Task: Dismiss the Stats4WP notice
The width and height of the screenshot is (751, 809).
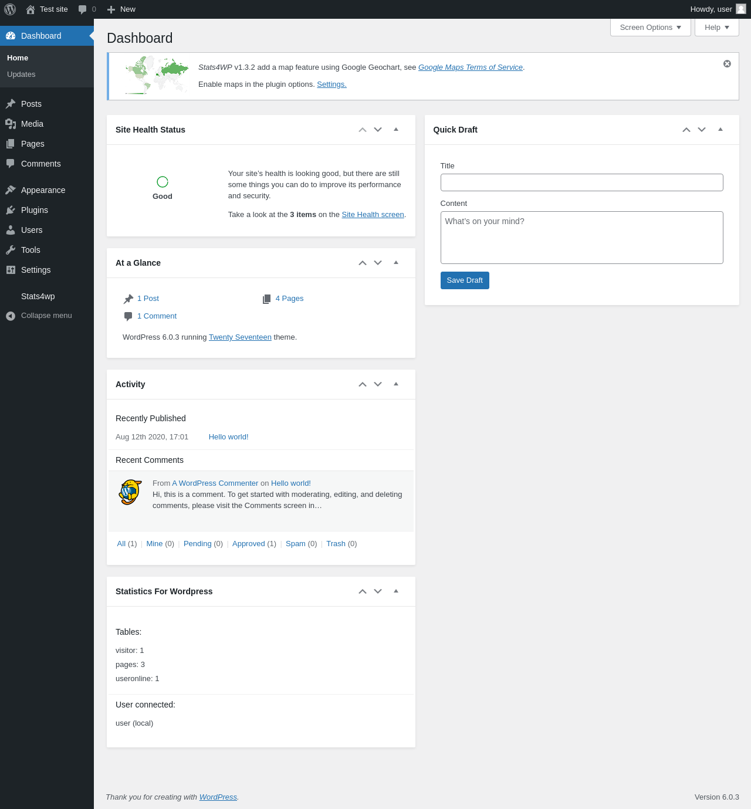Action: coord(727,64)
